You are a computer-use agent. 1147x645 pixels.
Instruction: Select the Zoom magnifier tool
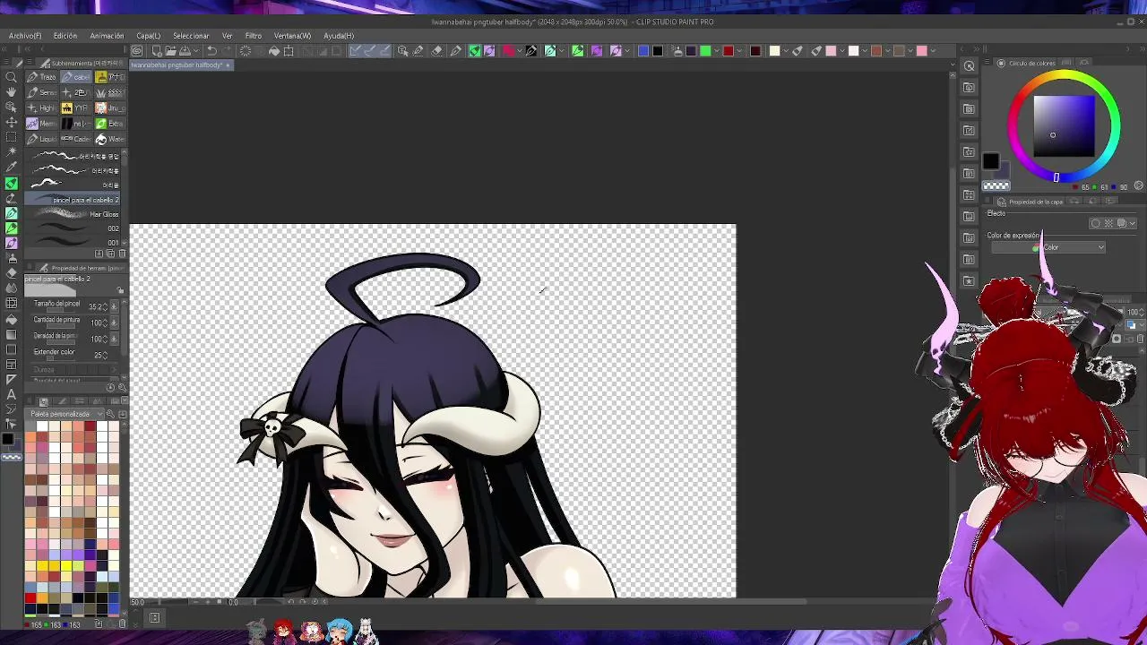[x=11, y=77]
